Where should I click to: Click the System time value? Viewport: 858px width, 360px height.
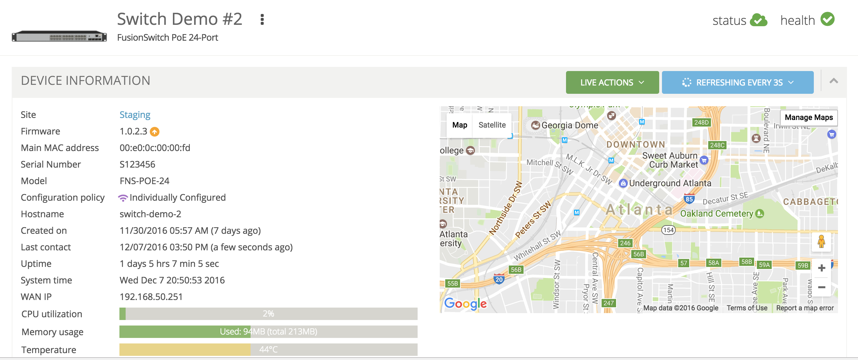coord(172,280)
